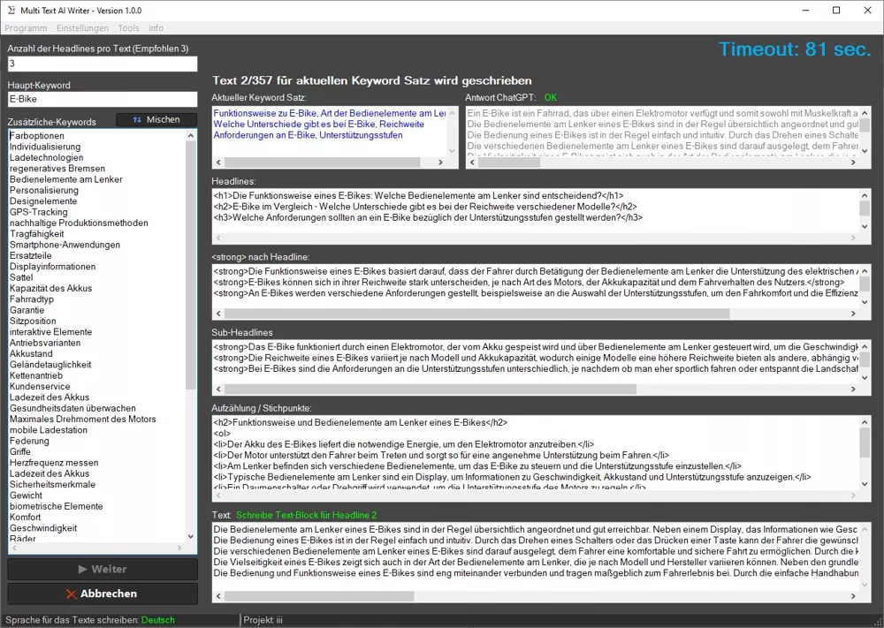The width and height of the screenshot is (884, 628).
Task: Select keyword Ladetechnologien in list
Action: point(46,158)
